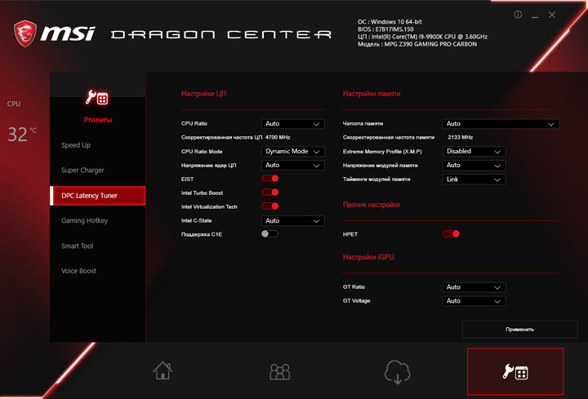Viewport: 588px width, 399px height.
Task: Select the Utilities wrench icon in bottom bar
Action: pos(515,371)
